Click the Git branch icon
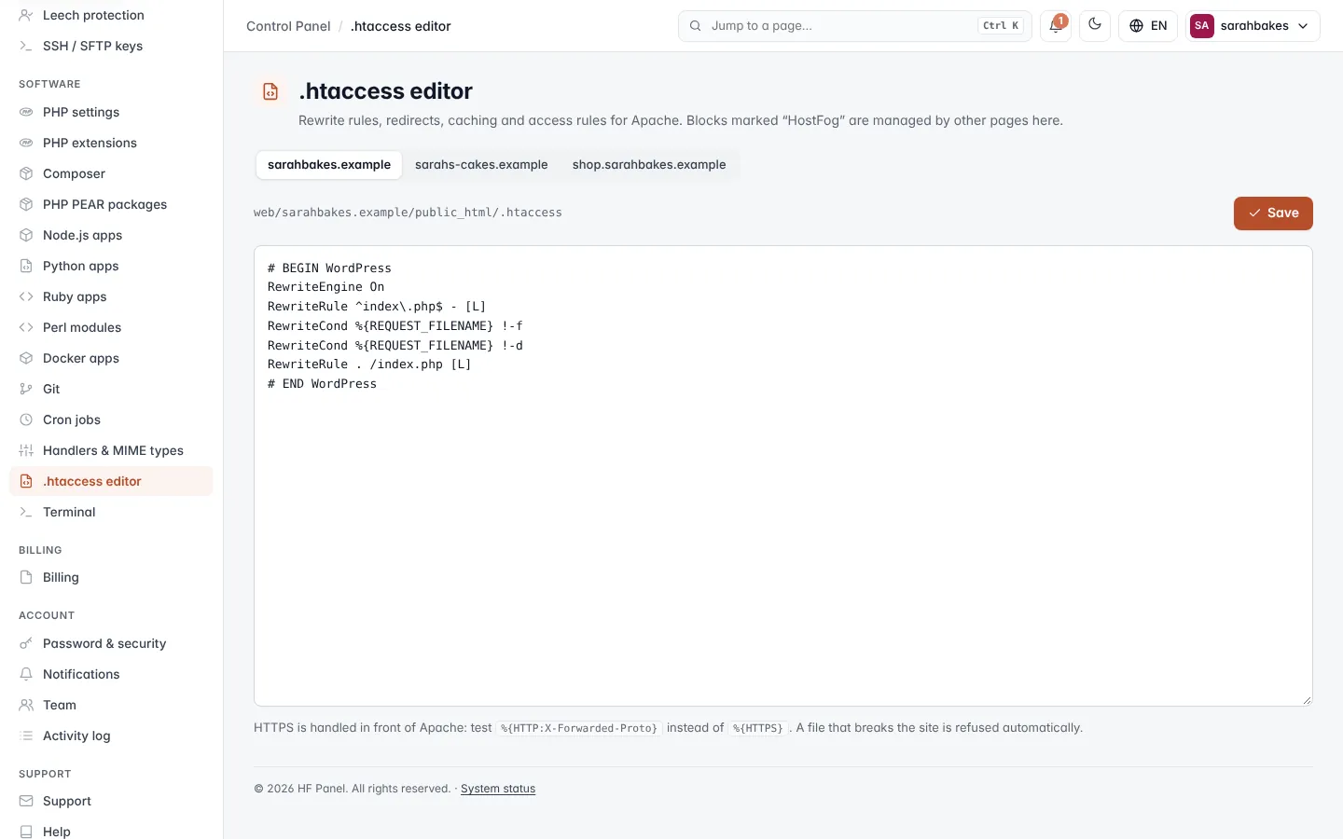 click(x=26, y=389)
